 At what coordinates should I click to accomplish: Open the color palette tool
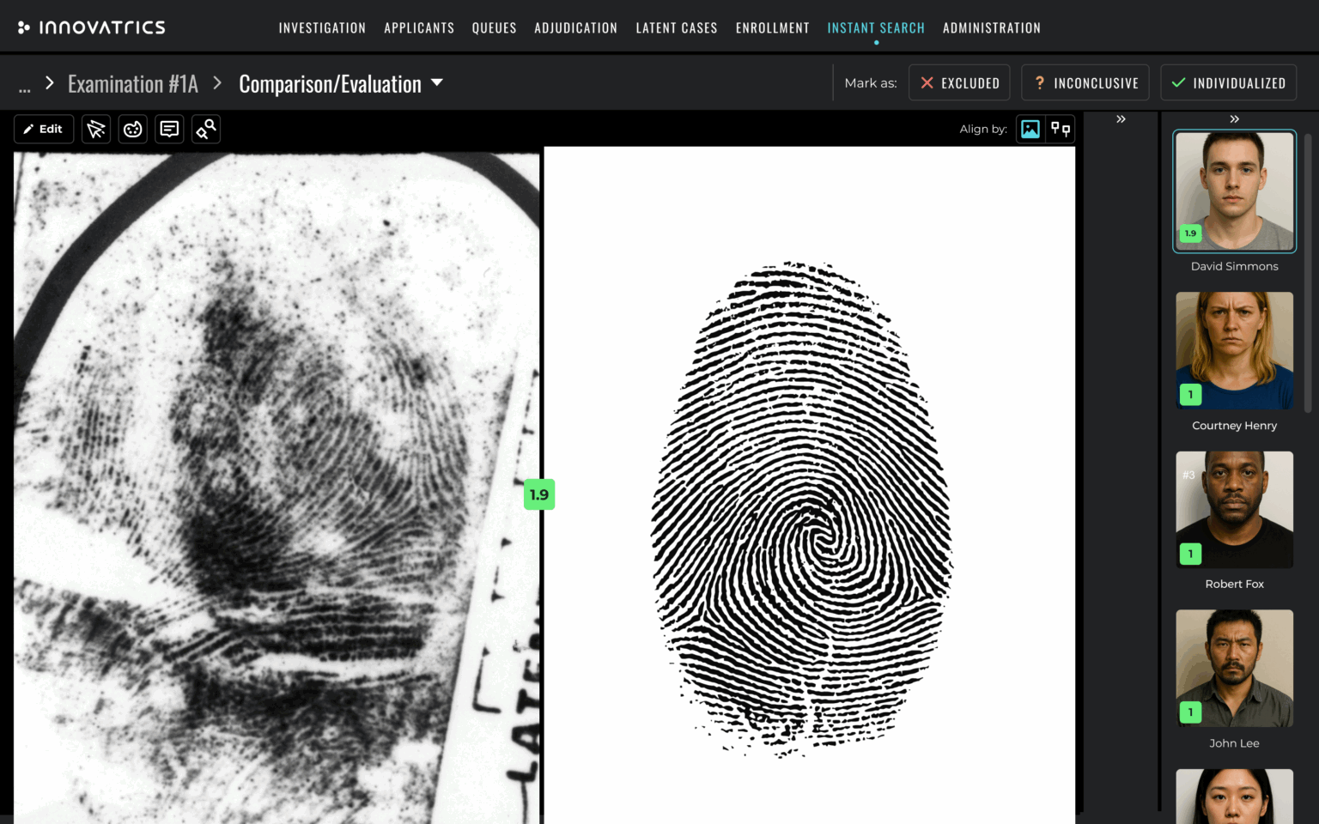click(x=132, y=129)
